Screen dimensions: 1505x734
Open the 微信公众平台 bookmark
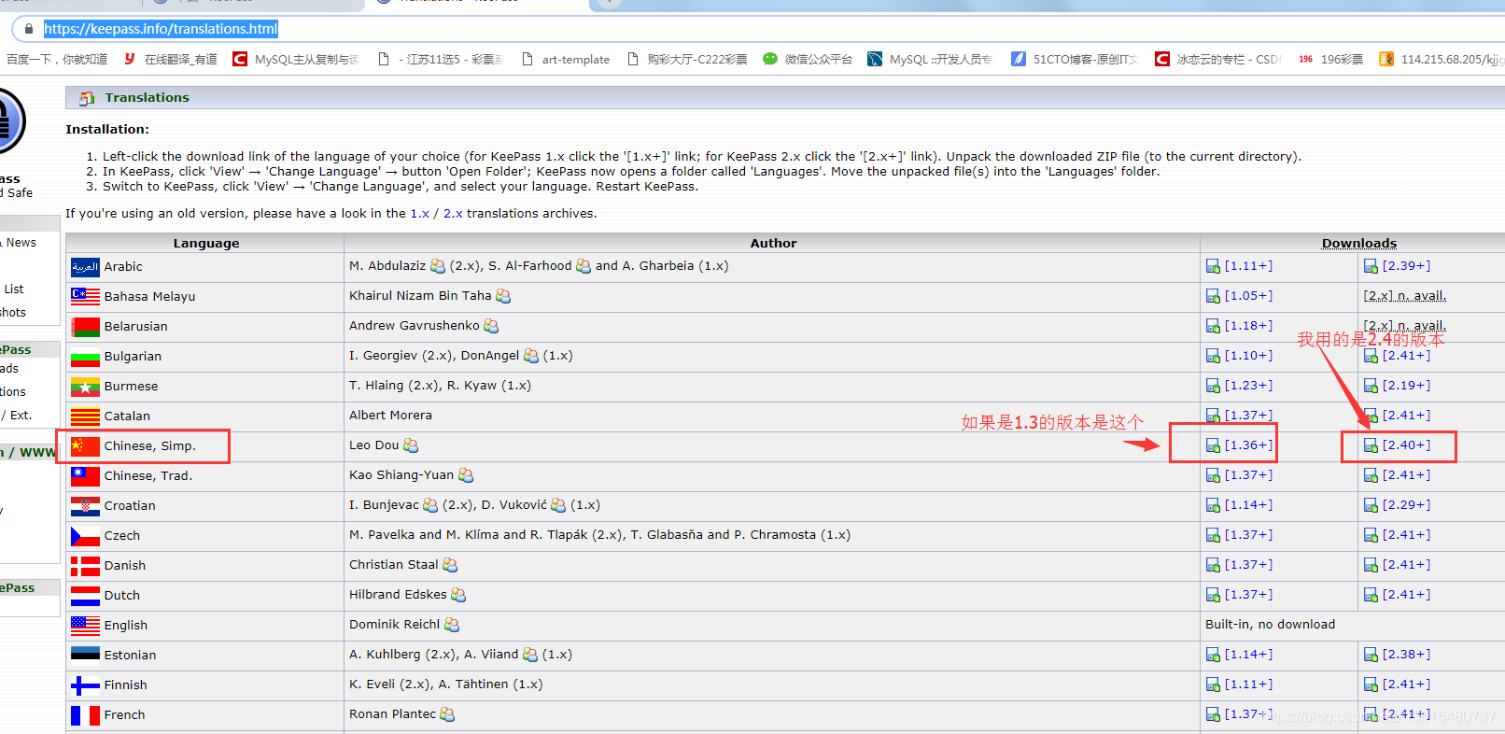click(x=808, y=59)
